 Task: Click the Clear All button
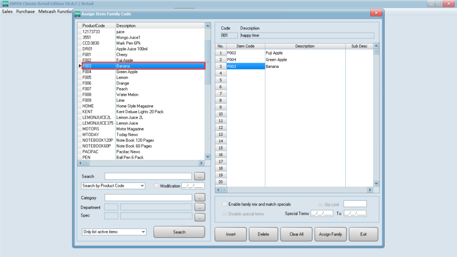click(x=296, y=234)
